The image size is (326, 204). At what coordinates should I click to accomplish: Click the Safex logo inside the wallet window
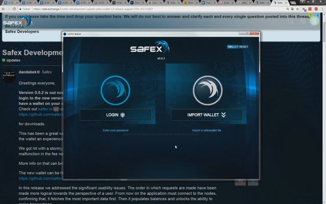[150, 47]
